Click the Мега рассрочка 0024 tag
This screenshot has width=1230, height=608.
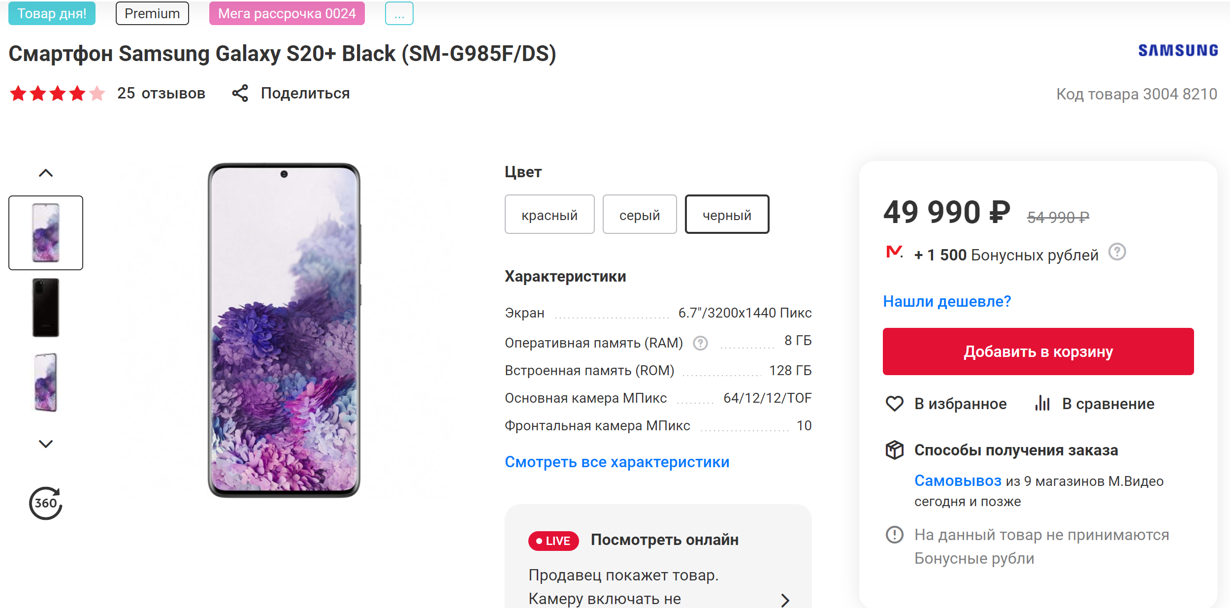pyautogui.click(x=287, y=14)
